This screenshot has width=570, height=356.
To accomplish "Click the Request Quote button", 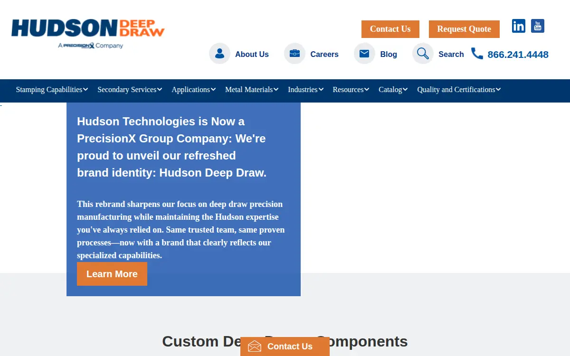I will 464,29.
